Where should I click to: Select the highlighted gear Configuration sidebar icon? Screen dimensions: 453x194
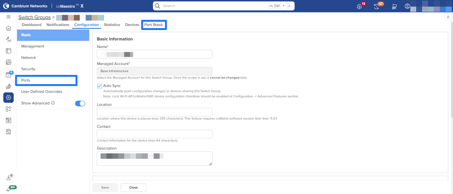(8, 97)
